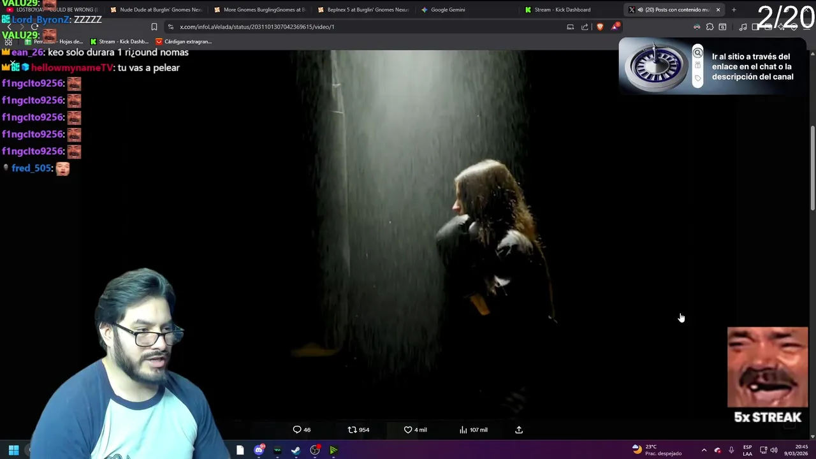Click the microphone icon in system tray
Image resolution: width=816 pixels, height=459 pixels.
pos(731,450)
